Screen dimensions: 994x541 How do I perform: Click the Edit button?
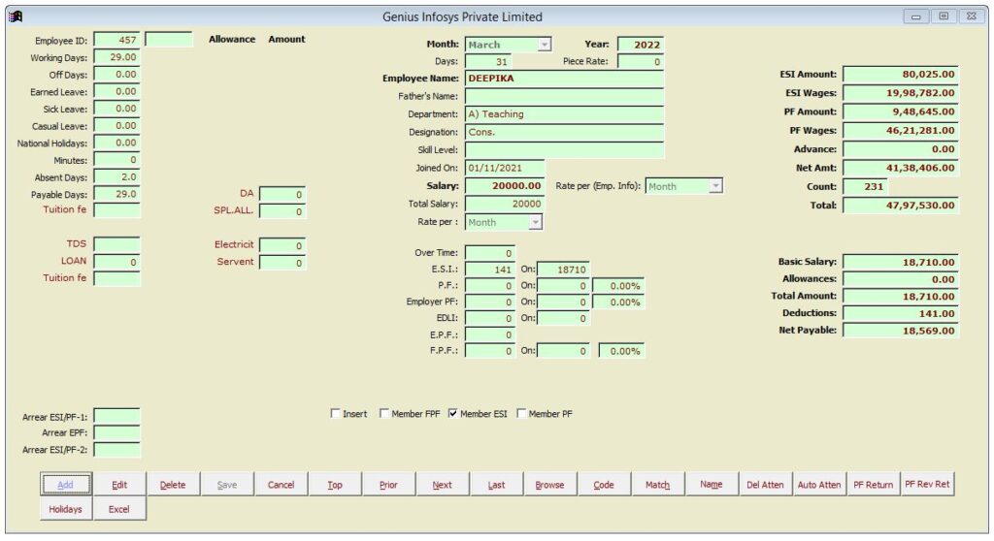pyautogui.click(x=119, y=485)
